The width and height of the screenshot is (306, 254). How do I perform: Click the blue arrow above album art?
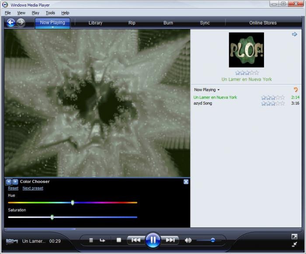[294, 34]
